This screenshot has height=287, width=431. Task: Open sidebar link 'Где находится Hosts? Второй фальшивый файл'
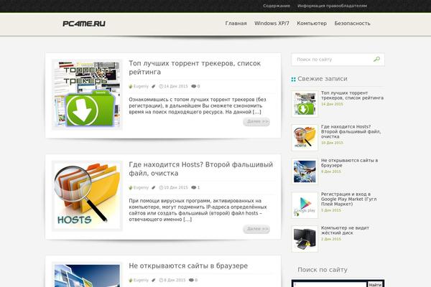(351, 131)
